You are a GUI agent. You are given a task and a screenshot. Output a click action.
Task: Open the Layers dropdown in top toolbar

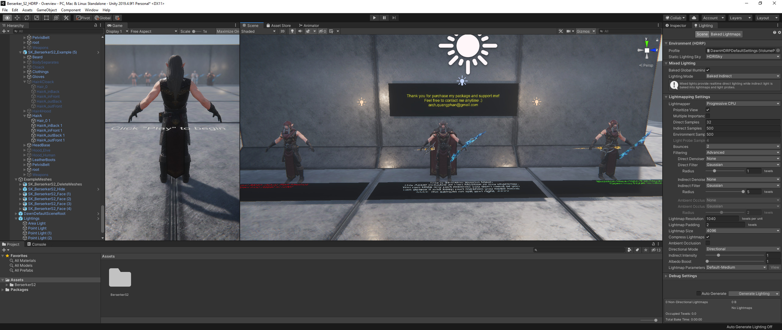click(740, 18)
